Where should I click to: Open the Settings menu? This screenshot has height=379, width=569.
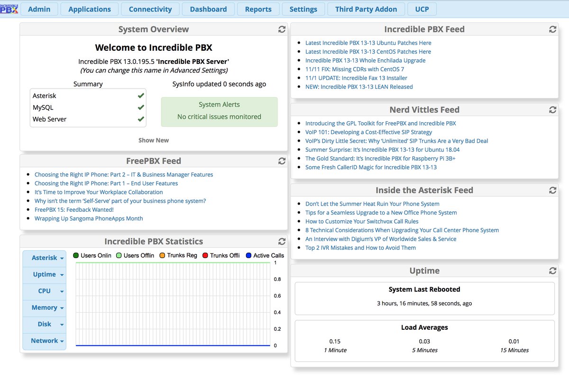(x=303, y=9)
